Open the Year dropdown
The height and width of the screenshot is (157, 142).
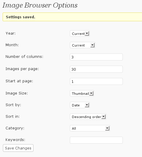click(x=80, y=33)
